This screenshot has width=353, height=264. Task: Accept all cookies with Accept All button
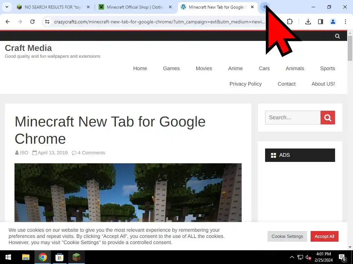point(324,236)
